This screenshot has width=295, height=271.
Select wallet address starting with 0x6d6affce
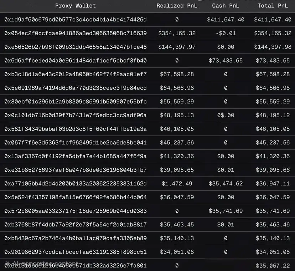coord(76,61)
